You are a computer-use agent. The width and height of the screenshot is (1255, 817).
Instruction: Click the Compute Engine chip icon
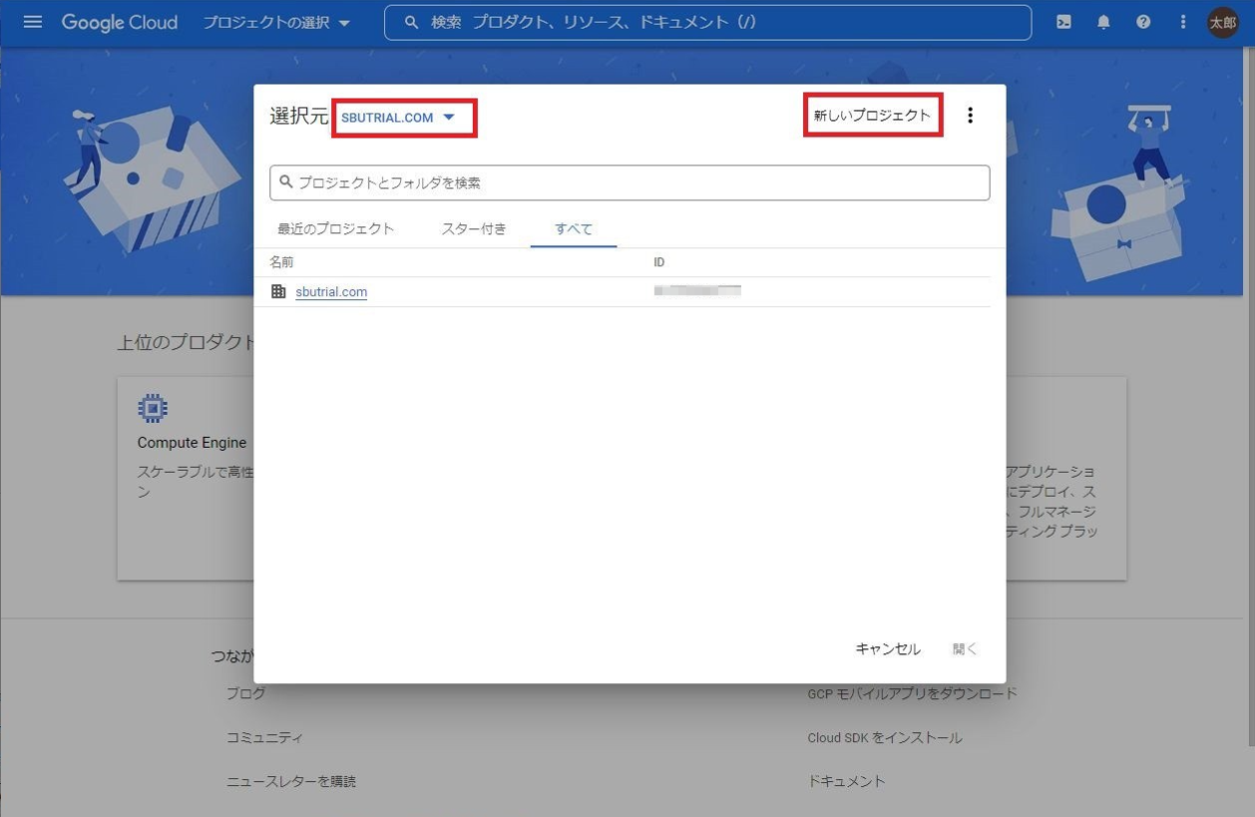pos(153,408)
